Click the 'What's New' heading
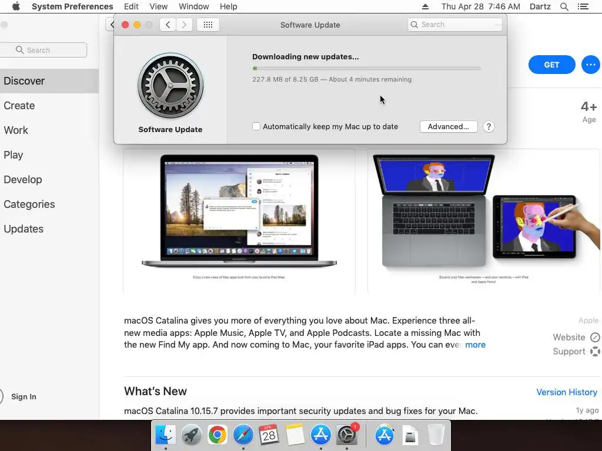 pyautogui.click(x=155, y=391)
